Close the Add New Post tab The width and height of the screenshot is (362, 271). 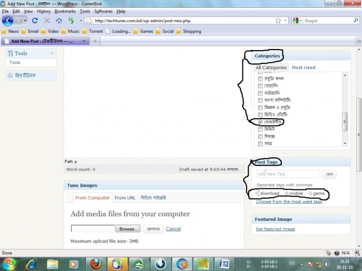click(84, 41)
